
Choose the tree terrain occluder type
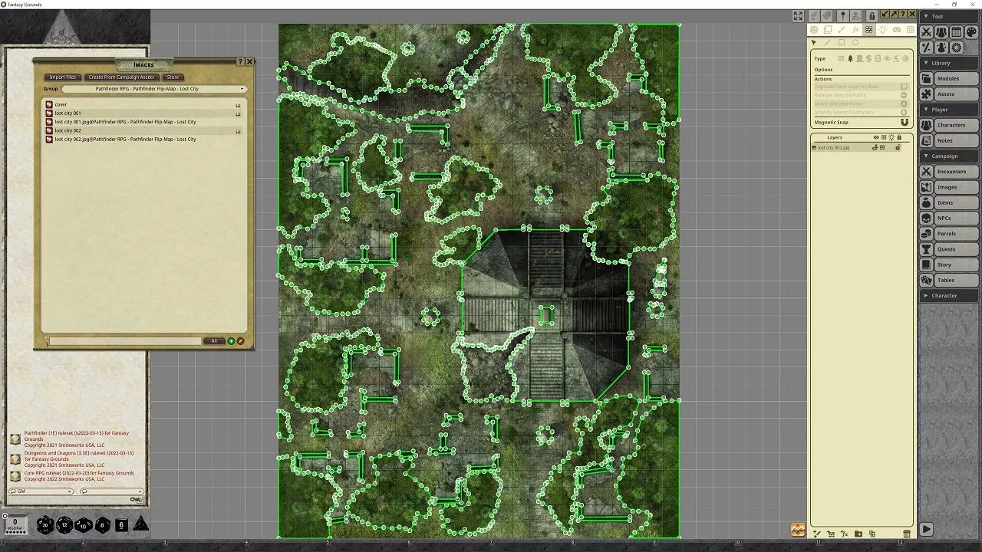(850, 58)
